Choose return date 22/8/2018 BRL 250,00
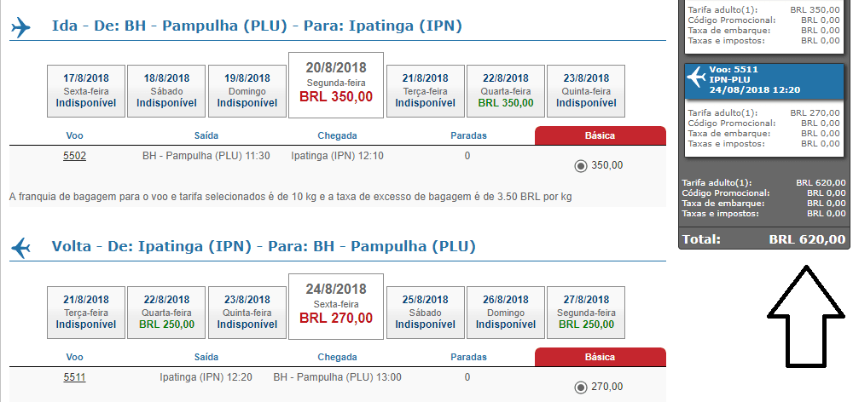This screenshot has width=853, height=402. coord(166,313)
